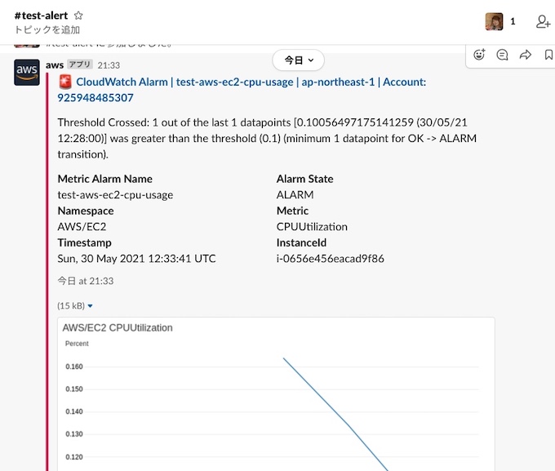Click the AWS/EC2 namespace value
The image size is (555, 471).
[82, 227]
